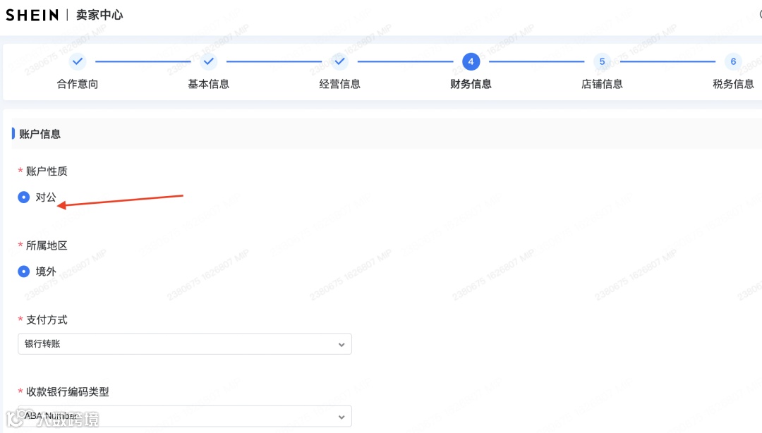
Task: Click the checkmark icon above 经营信息
Action: (339, 61)
